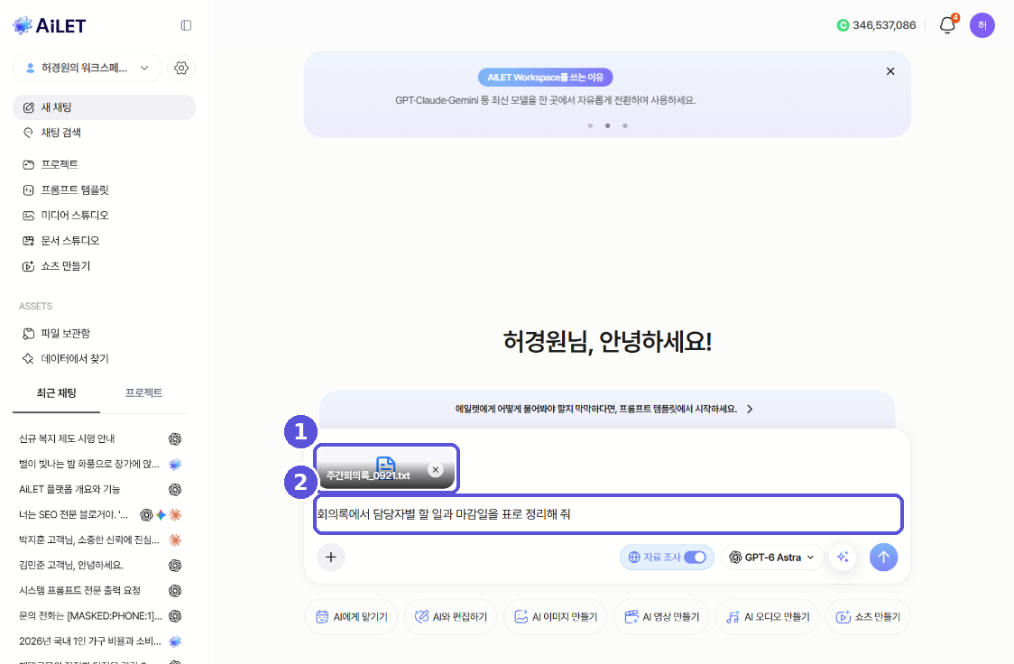Open 미디어 스튜디오
The width and height of the screenshot is (1014, 664).
tap(104, 216)
